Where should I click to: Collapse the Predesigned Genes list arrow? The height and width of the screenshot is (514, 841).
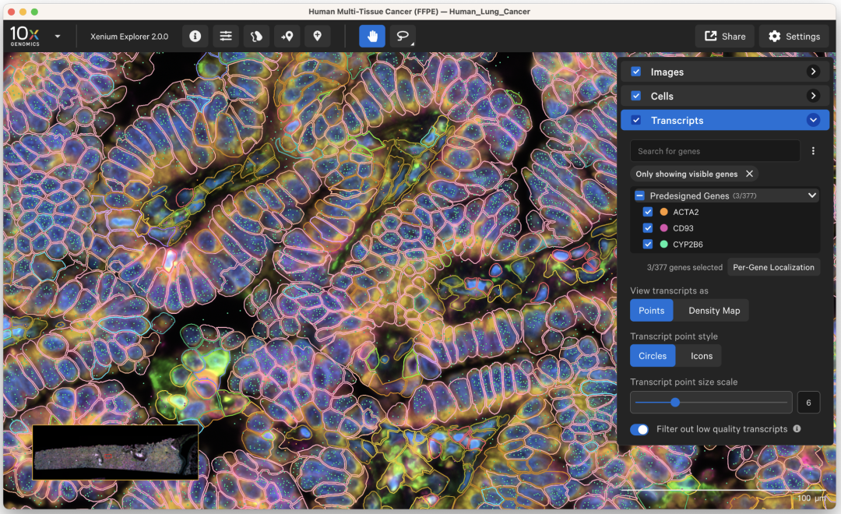812,195
